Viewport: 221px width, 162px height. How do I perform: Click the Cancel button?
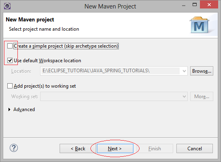point(195,149)
